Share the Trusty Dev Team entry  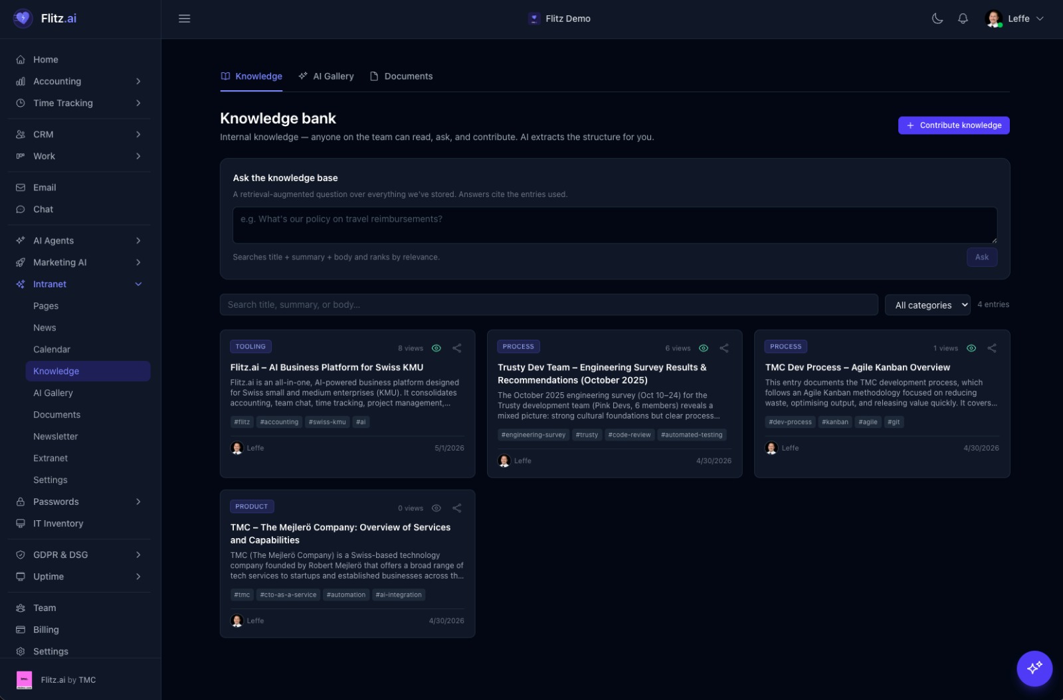tap(724, 348)
